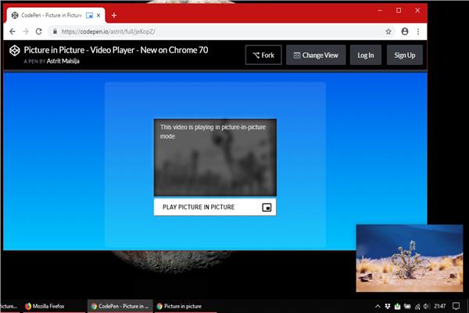Image resolution: width=469 pixels, height=313 pixels.
Task: Bookmark this page with the star icon
Action: pyautogui.click(x=388, y=31)
